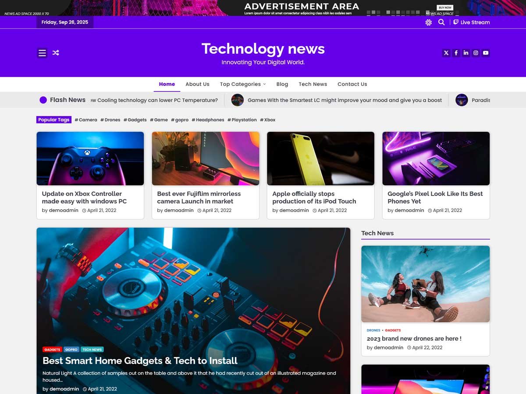Select the About Us menu item
This screenshot has height=394, width=526.
point(197,84)
